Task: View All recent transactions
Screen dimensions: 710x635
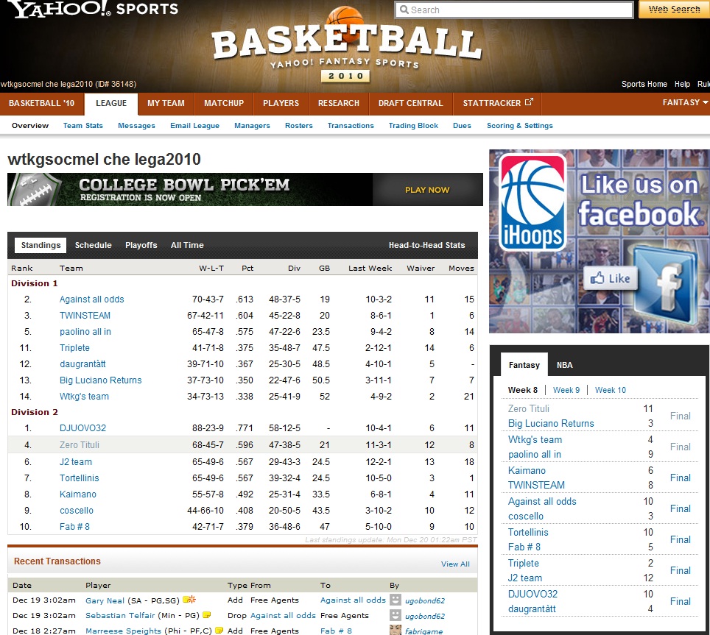Action: coord(455,564)
